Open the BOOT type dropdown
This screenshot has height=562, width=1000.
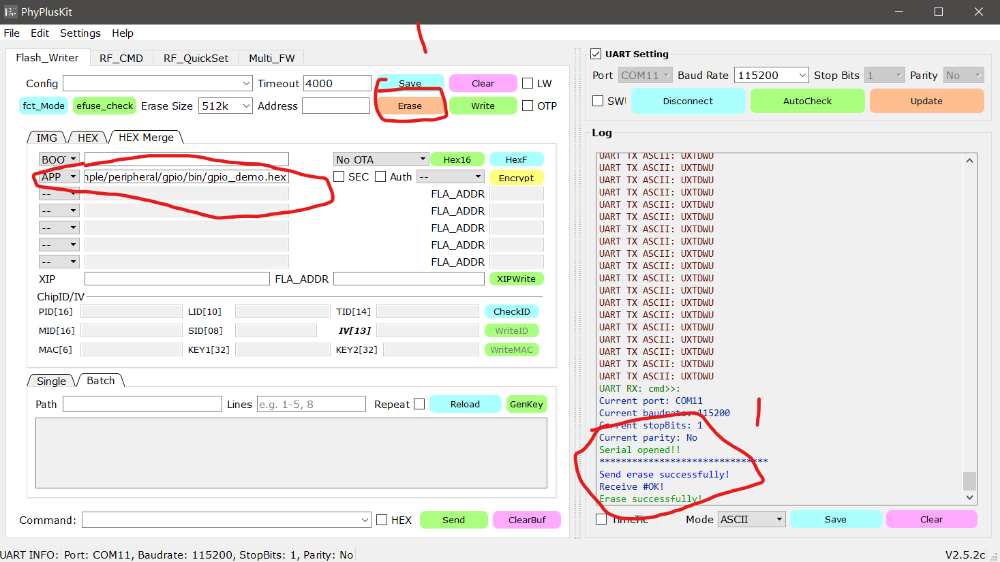pos(59,159)
